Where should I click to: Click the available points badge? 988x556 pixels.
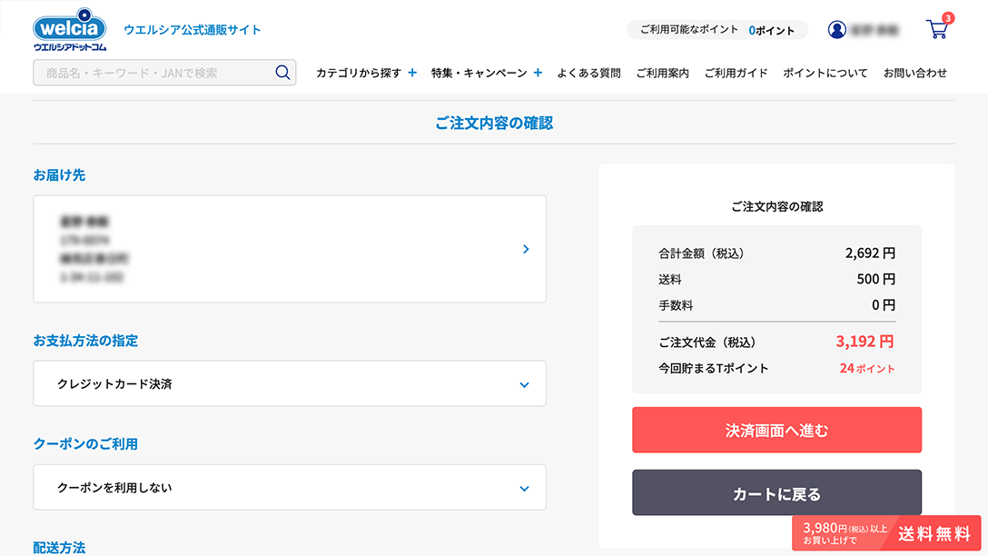click(x=716, y=30)
